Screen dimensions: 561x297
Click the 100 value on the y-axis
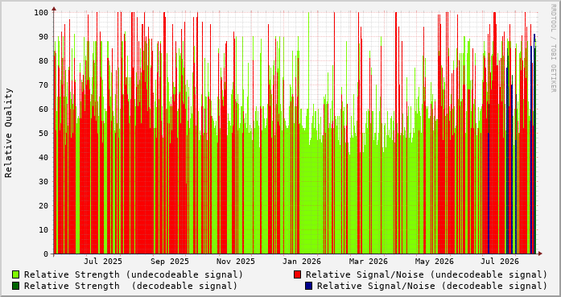[x=41, y=13]
